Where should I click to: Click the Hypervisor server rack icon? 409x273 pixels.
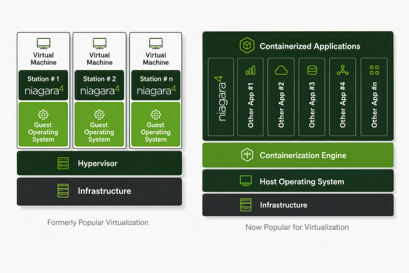coord(63,163)
